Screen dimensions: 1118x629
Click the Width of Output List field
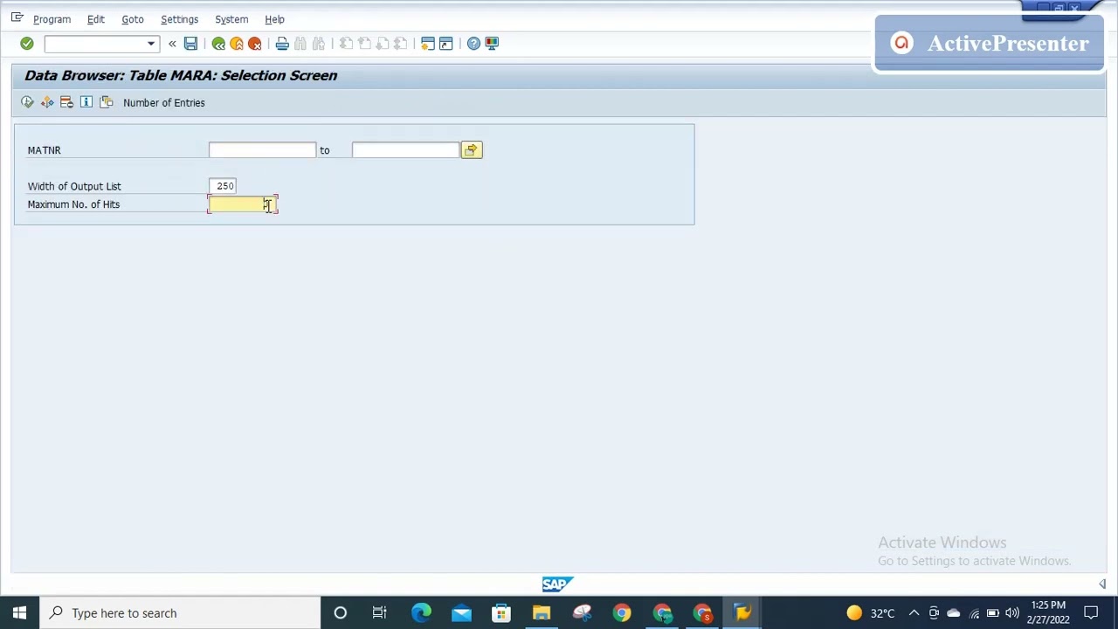223,186
